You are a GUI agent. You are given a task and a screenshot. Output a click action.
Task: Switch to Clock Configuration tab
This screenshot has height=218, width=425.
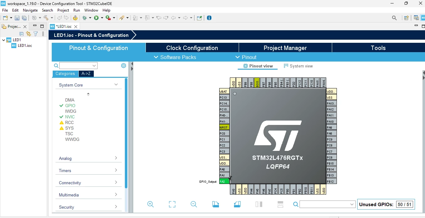pos(192,48)
